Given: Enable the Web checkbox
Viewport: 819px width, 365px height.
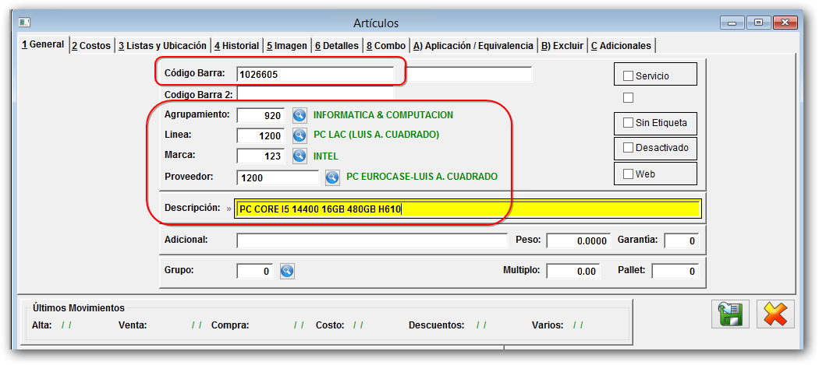Looking at the screenshot, I should (x=628, y=174).
